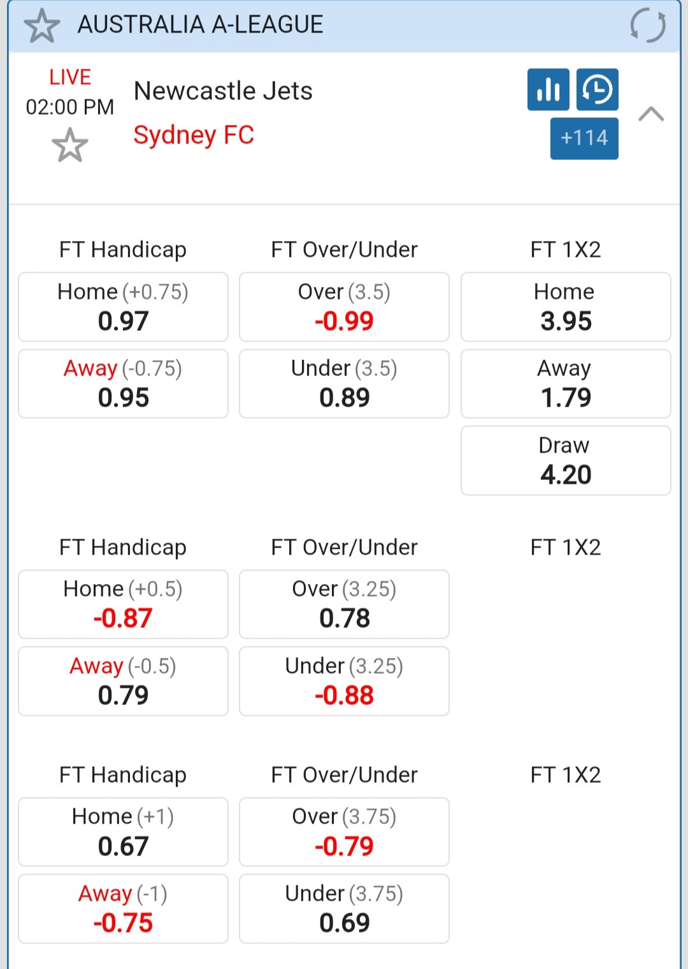This screenshot has height=969, width=688.
Task: Select Away (-0.75) handicap at 0.95
Action: pyautogui.click(x=123, y=384)
